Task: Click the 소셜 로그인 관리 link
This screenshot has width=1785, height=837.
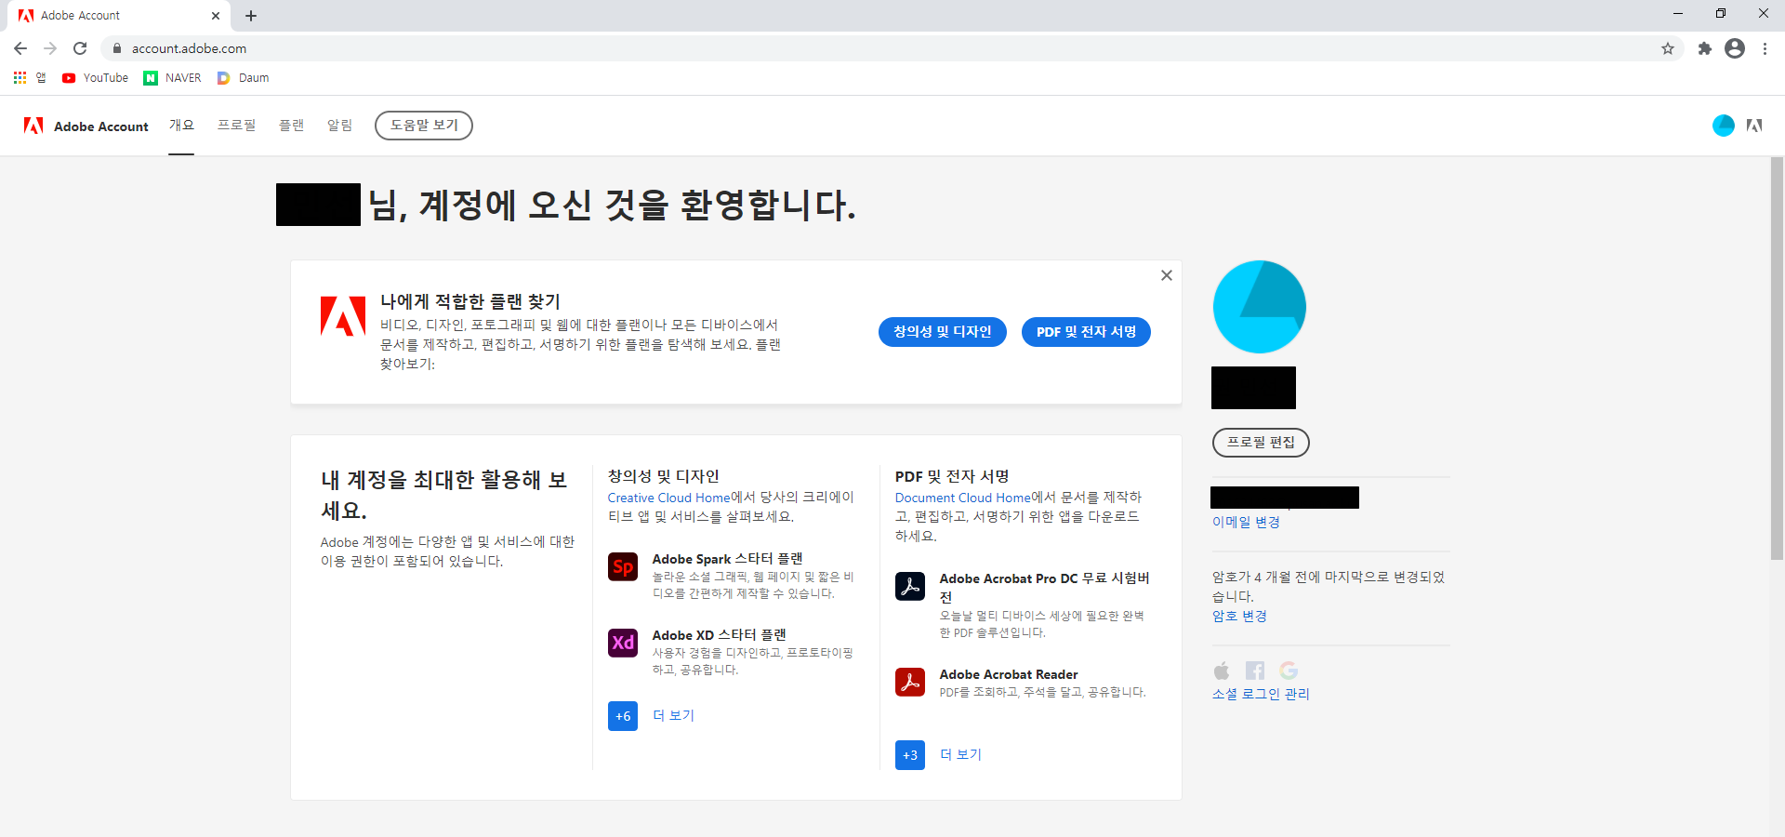Action: (x=1261, y=695)
